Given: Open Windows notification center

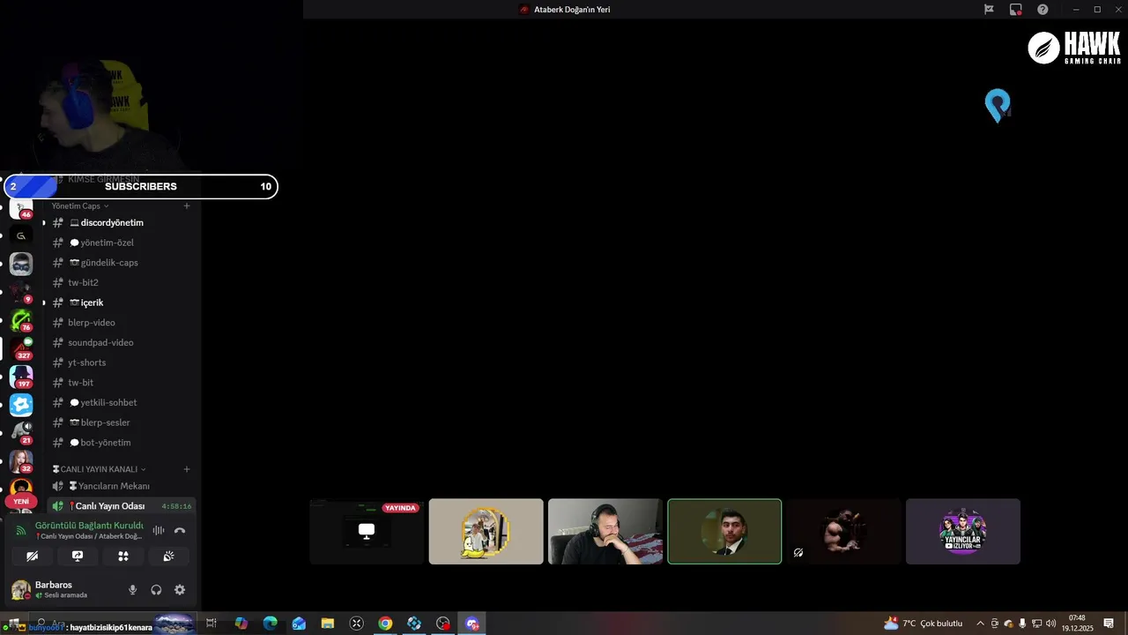Looking at the screenshot, I should coord(1109,624).
